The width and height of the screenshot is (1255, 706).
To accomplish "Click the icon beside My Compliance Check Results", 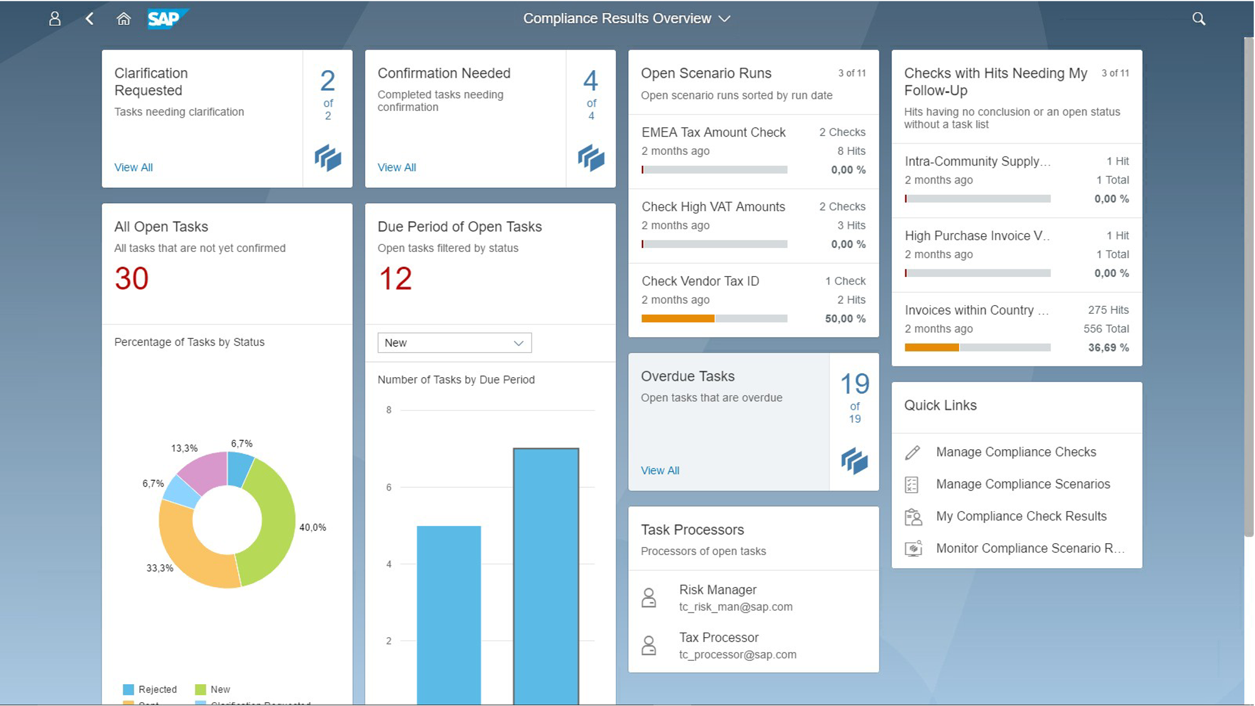I will pos(913,517).
